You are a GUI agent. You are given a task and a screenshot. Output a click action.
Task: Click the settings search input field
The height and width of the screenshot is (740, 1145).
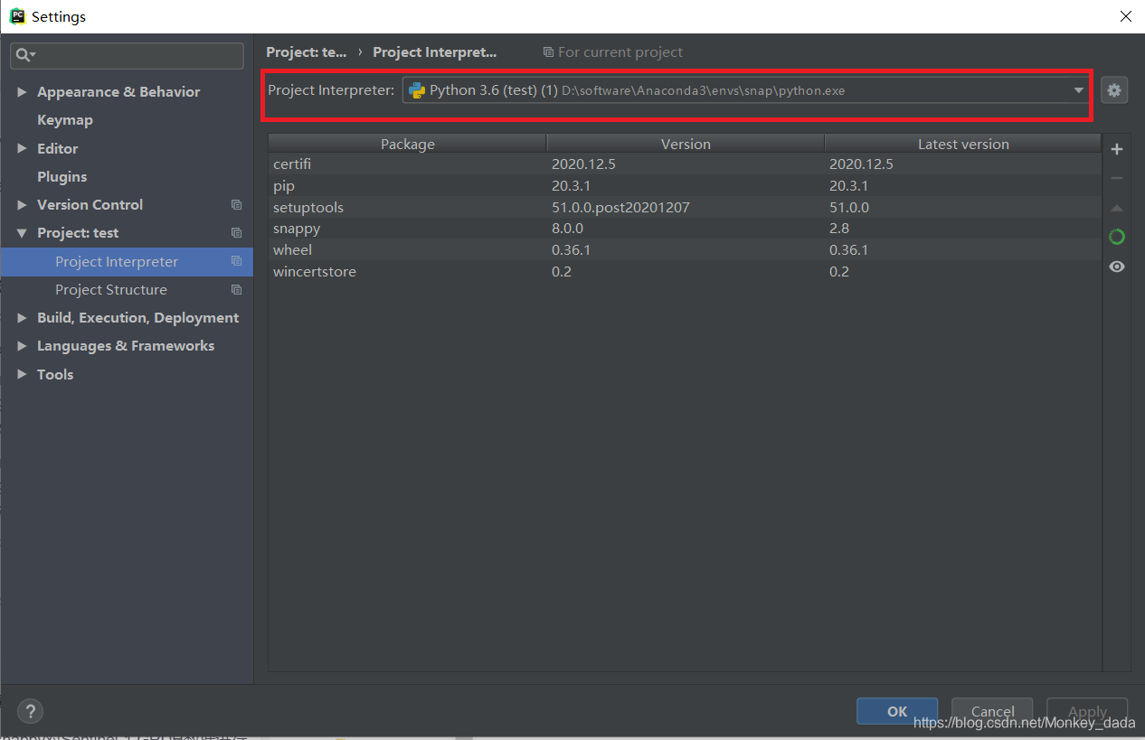tap(127, 55)
